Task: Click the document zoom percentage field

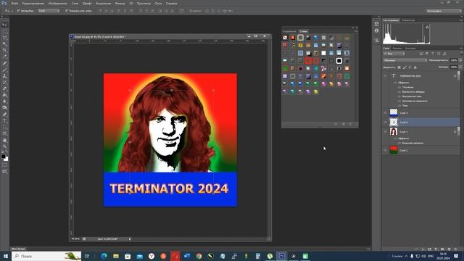Action: [75, 239]
